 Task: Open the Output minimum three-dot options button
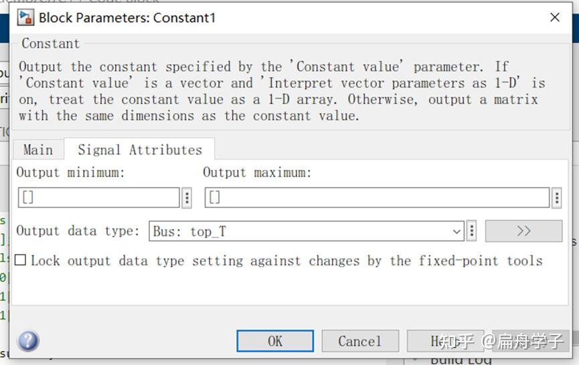point(187,197)
